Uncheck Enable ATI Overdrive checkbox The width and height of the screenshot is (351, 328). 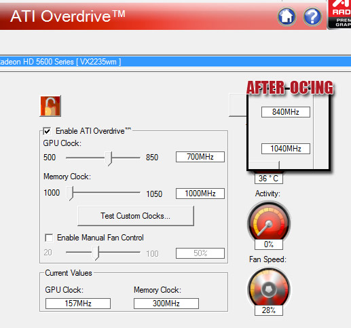click(x=47, y=131)
